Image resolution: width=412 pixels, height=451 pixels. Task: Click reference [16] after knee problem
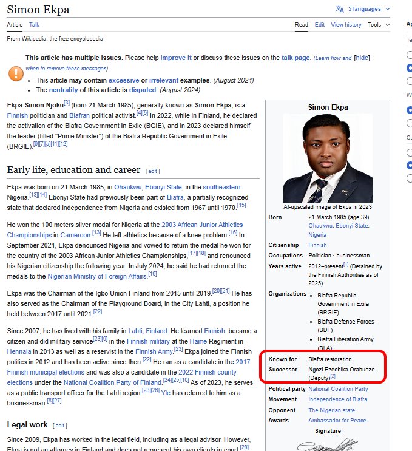pyautogui.click(x=233, y=232)
